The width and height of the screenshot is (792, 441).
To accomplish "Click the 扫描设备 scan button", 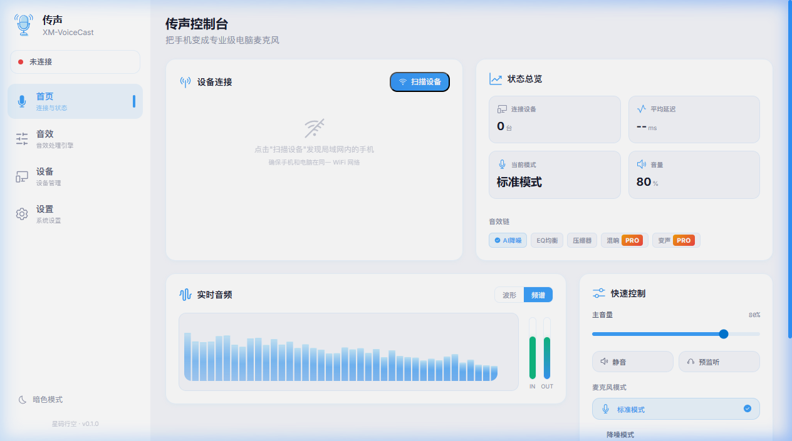I will point(420,82).
